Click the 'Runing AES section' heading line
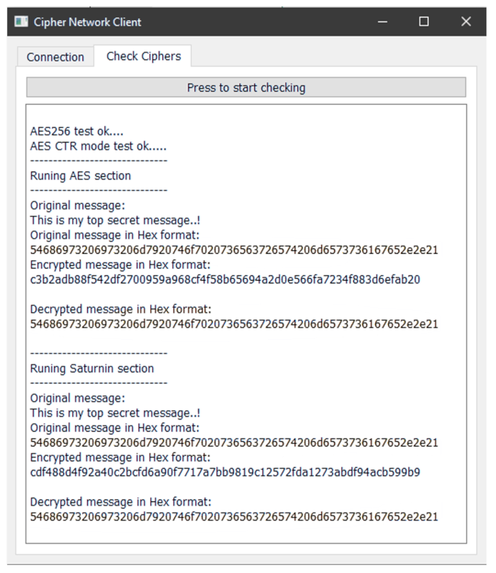 click(x=81, y=176)
